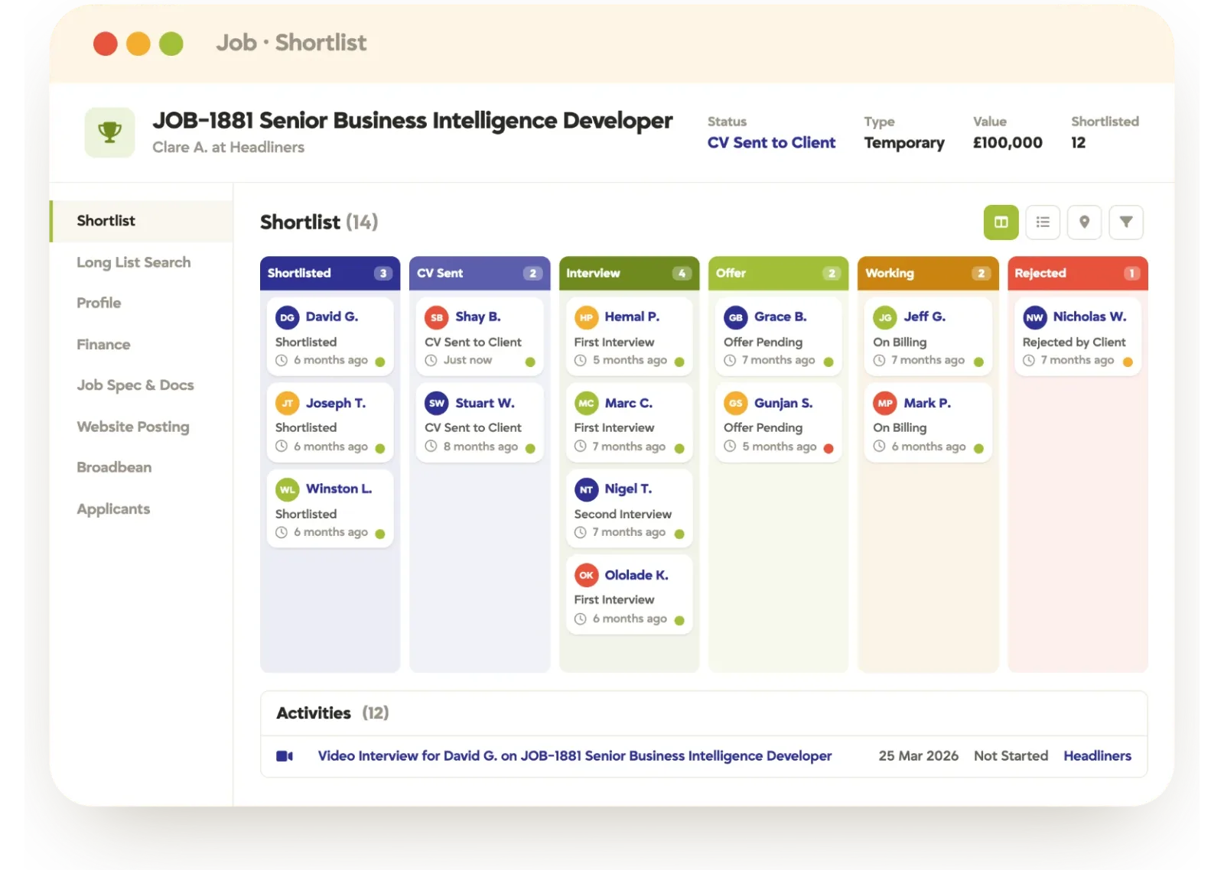
Task: Click Gunjan S. red status dot
Action: click(828, 449)
